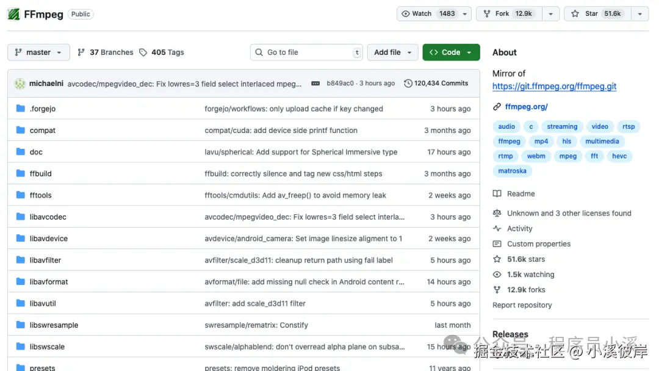Click the libavformat folder icon
659x371 pixels.
21,281
